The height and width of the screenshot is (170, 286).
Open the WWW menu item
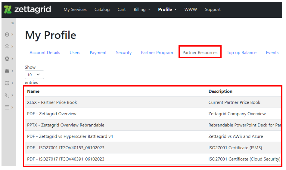click(x=191, y=10)
